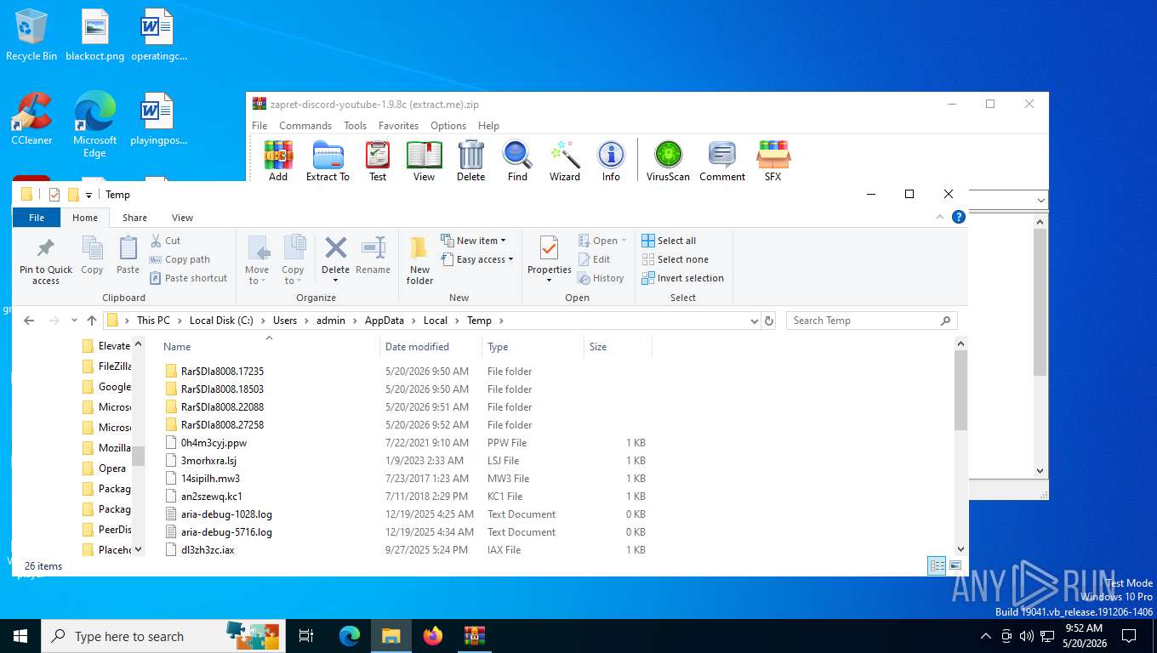Switch to details view layout icon
The image size is (1157, 653).
[x=937, y=565]
